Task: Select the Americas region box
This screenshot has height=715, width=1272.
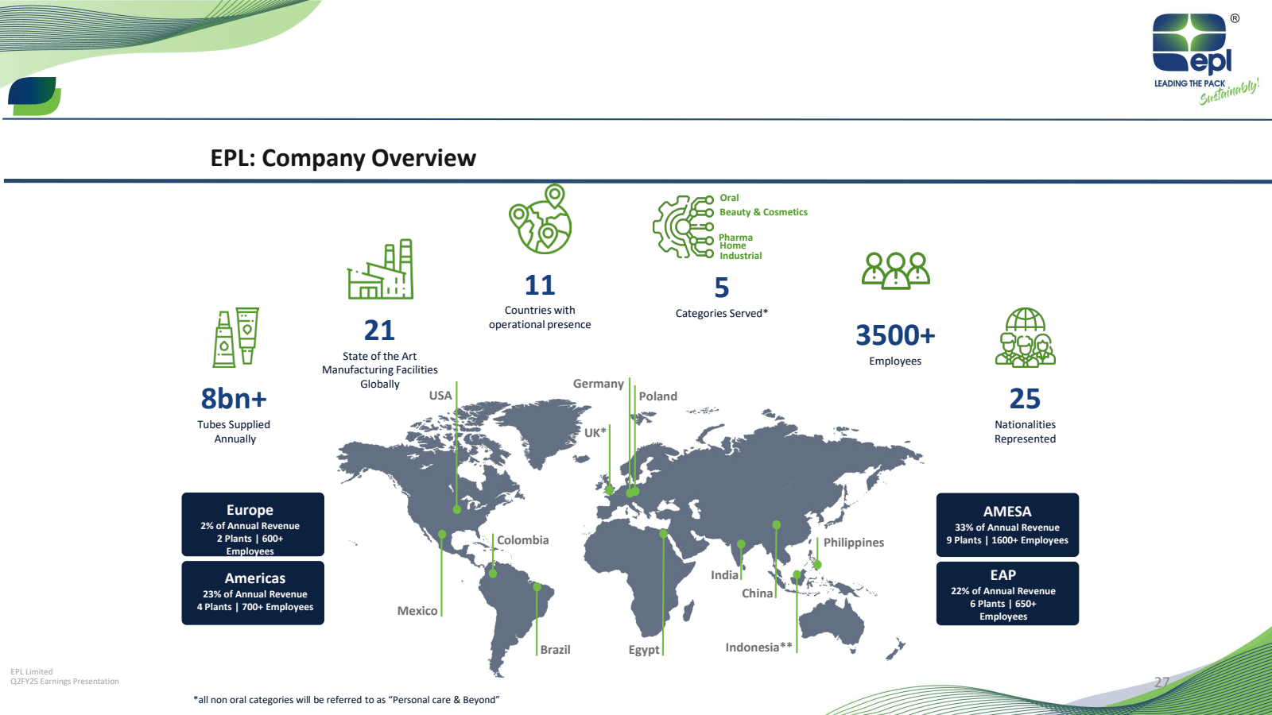Action: pos(253,593)
